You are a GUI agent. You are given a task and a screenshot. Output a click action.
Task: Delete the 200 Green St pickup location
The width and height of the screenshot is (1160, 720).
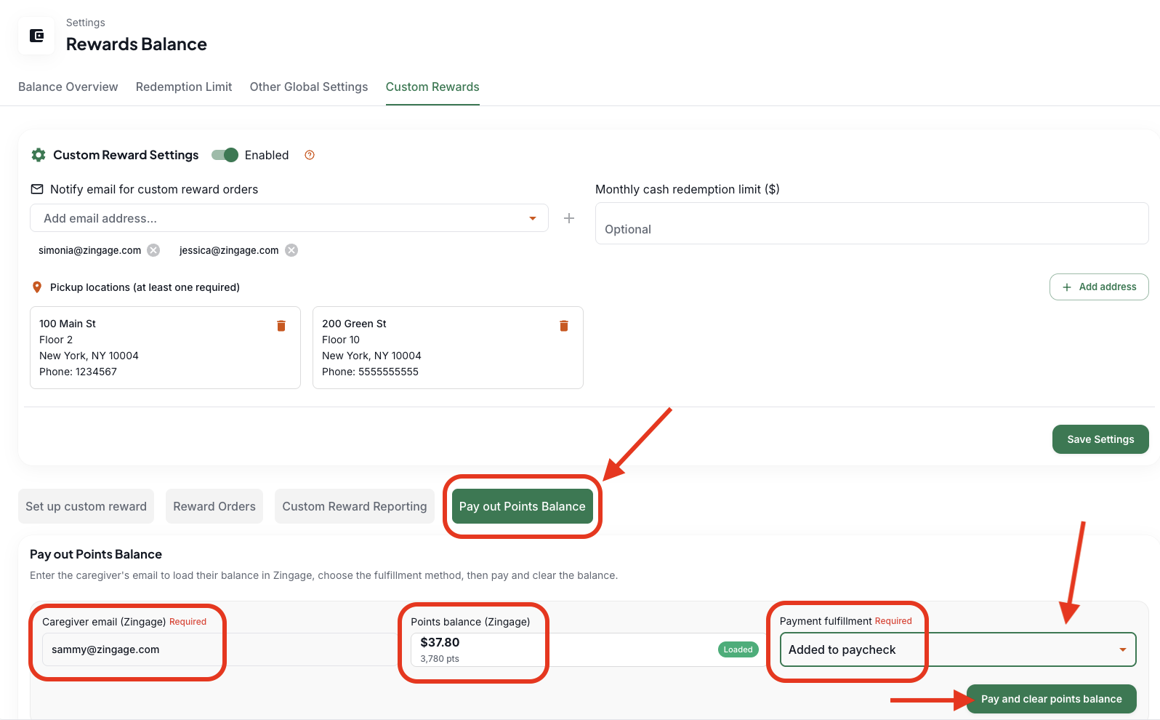pos(564,326)
